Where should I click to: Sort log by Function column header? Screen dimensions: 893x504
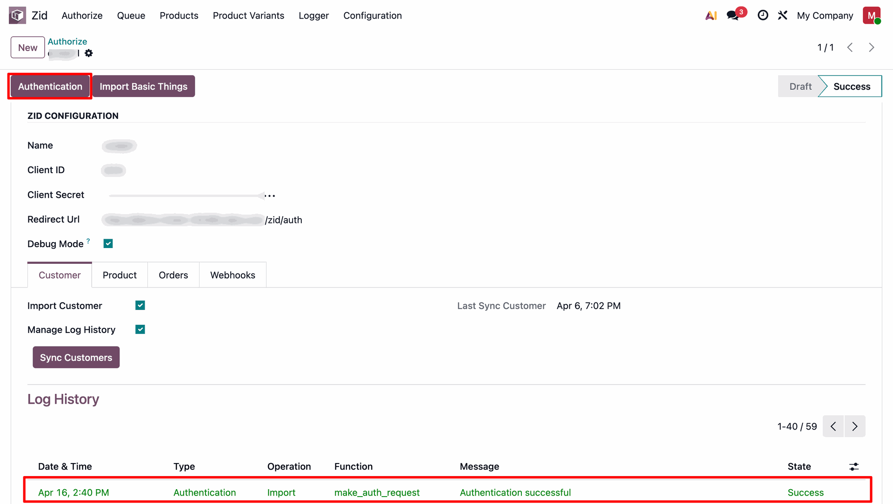pyautogui.click(x=353, y=466)
